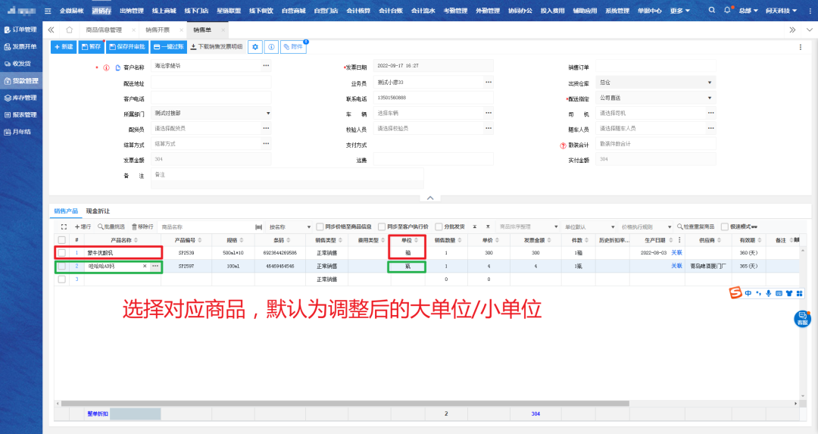The image size is (818, 434).
Task: Open the 所属部门 dropdown
Action: click(x=267, y=114)
